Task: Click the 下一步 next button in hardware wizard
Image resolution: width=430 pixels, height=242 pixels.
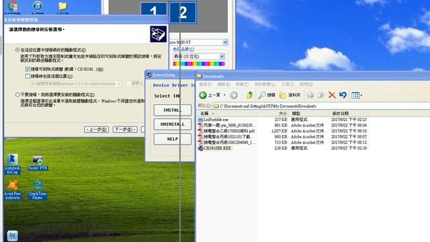Action: click(125, 130)
